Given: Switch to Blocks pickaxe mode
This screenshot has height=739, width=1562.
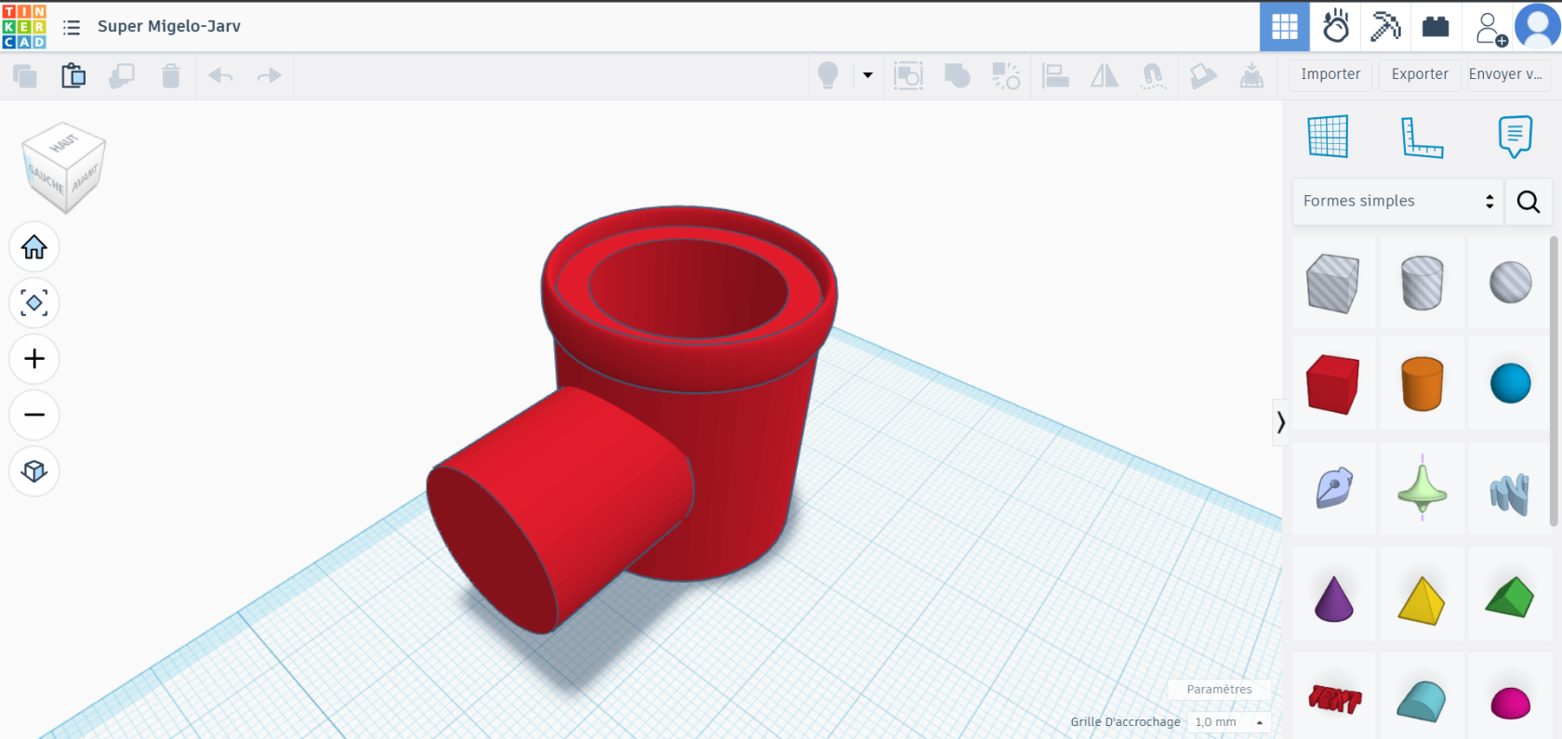Looking at the screenshot, I should [x=1385, y=26].
